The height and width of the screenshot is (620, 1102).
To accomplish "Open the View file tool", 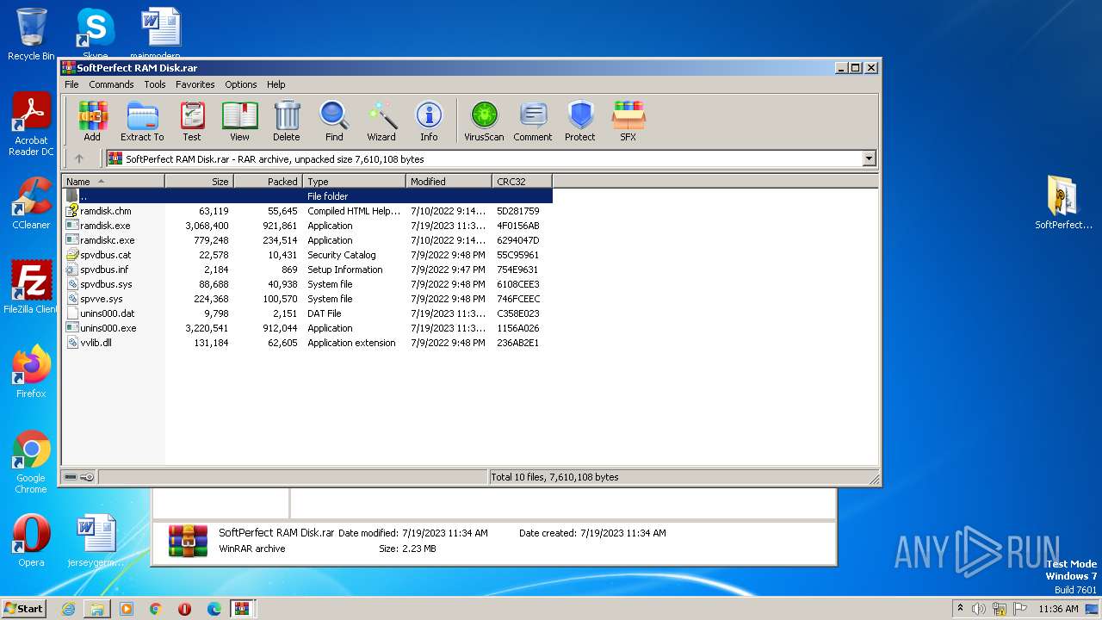I will coord(239,121).
